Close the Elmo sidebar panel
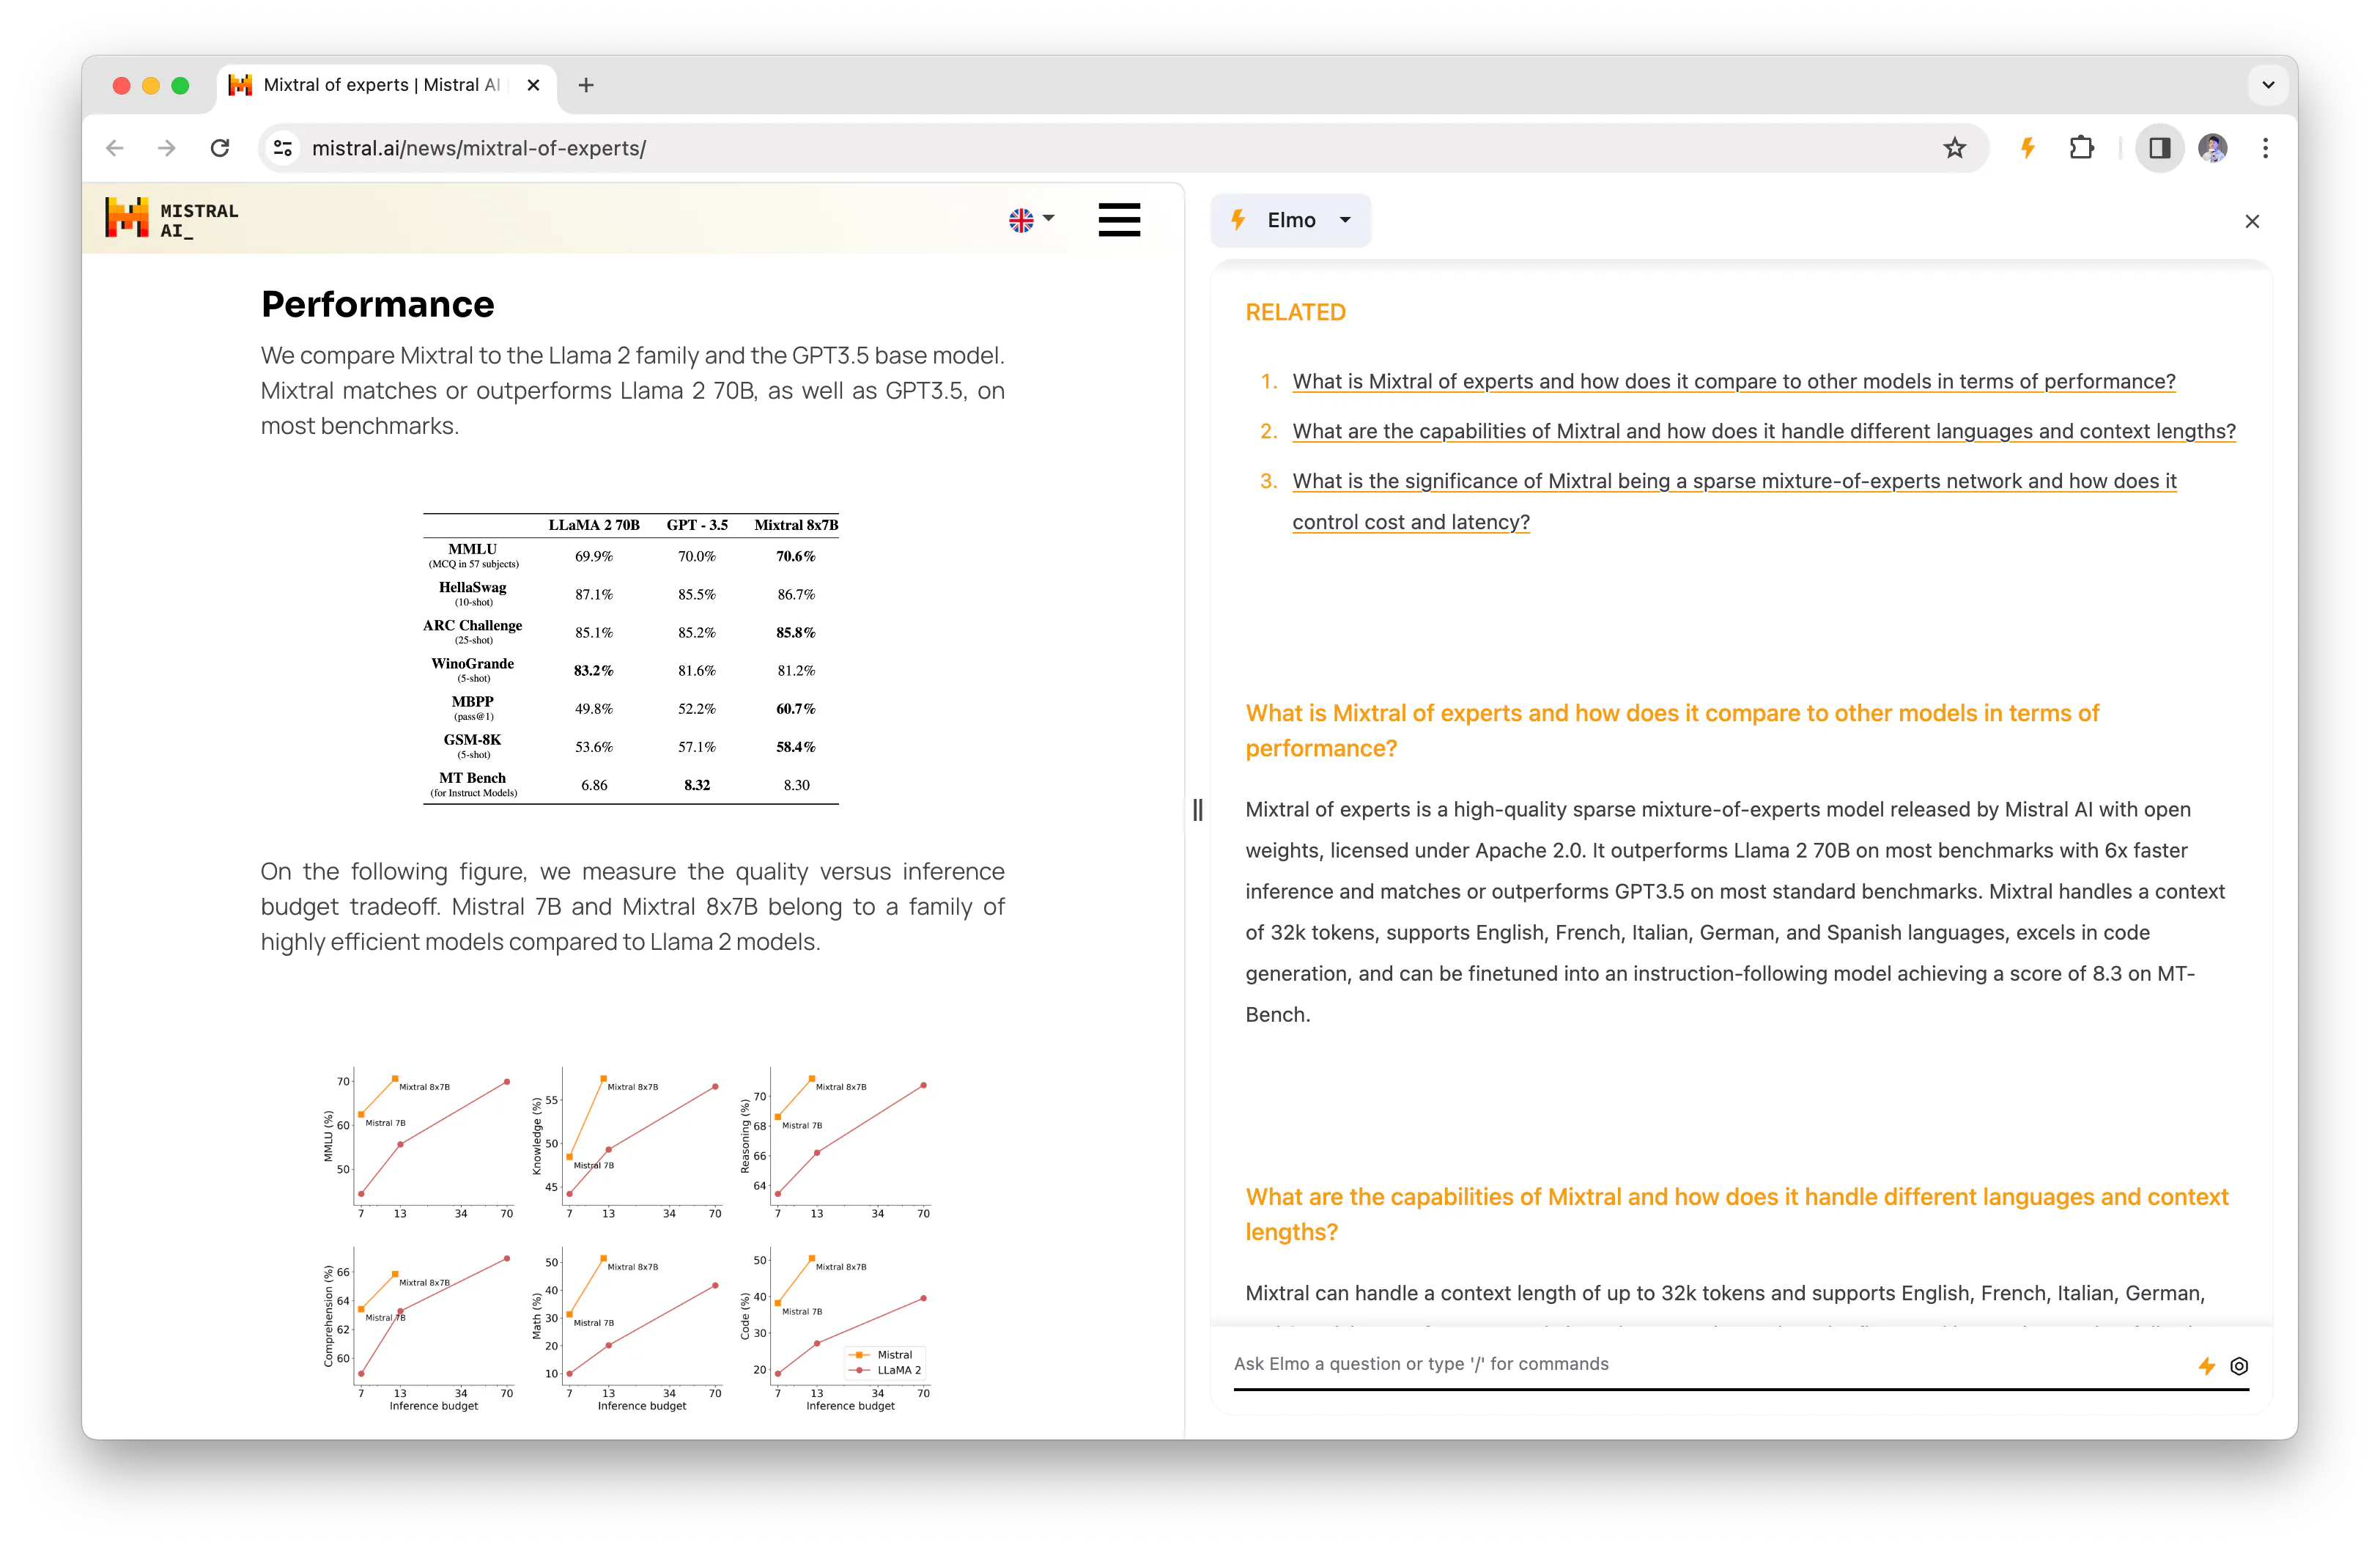Image resolution: width=2380 pixels, height=1548 pixels. coord(2252,221)
